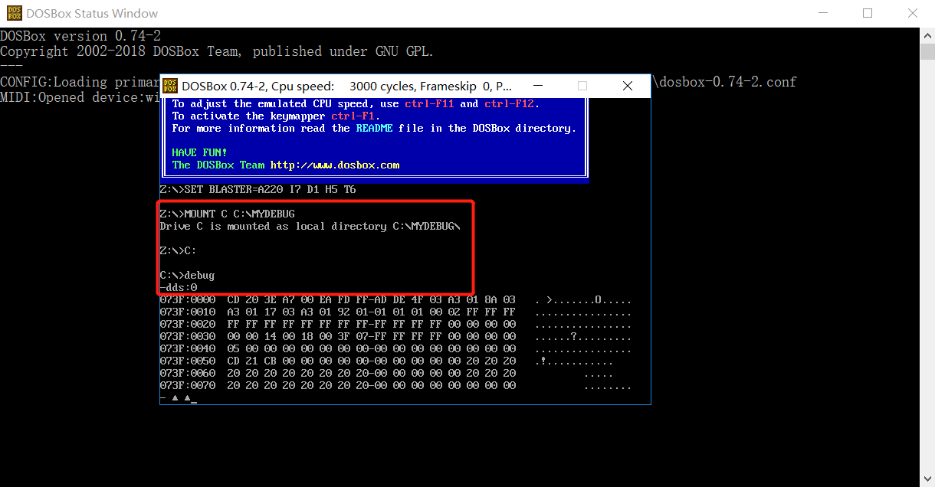Click 'CONFIG:Loading primary' status text
The image size is (935, 487).
(80, 82)
